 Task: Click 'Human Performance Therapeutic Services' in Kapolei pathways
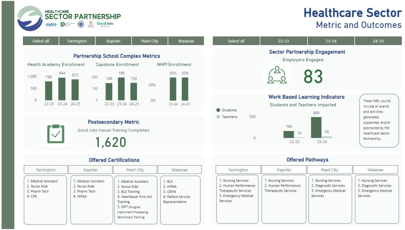click(282, 188)
